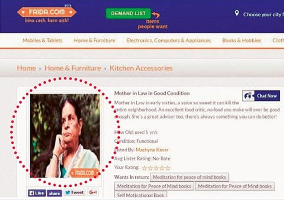Open lister profile Madhyna Kasar
This screenshot has height=200, width=284.
click(152, 150)
